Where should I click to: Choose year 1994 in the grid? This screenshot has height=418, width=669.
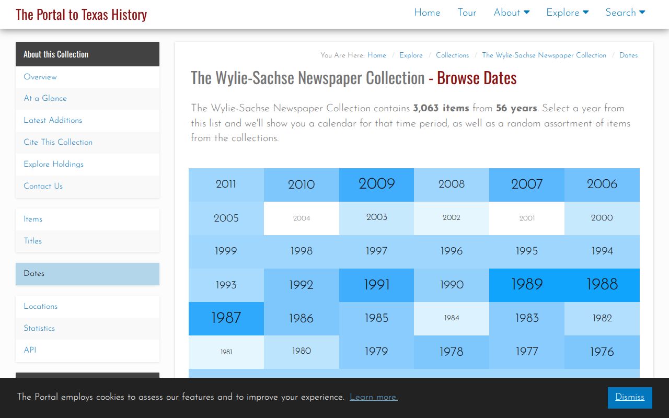click(x=602, y=251)
